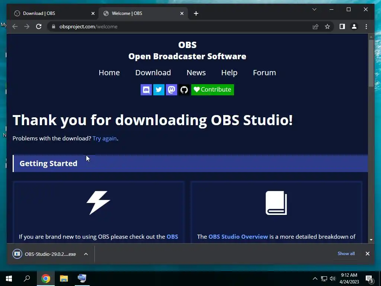
Task: Open the Help nav menu item
Action: point(229,73)
